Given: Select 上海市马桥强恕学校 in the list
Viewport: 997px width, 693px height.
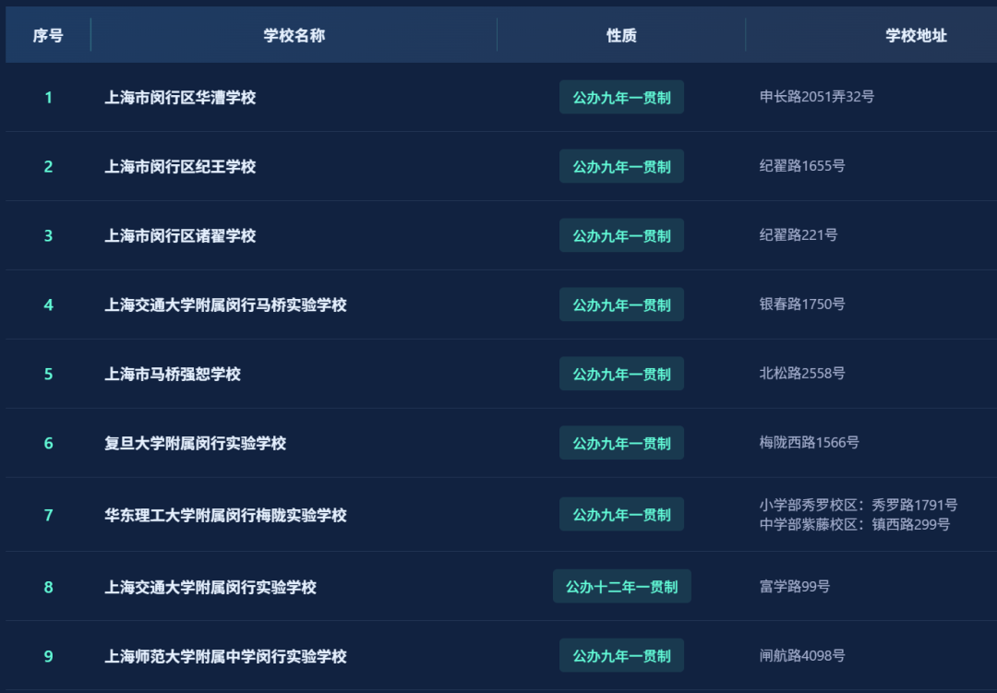Looking at the screenshot, I should (173, 375).
